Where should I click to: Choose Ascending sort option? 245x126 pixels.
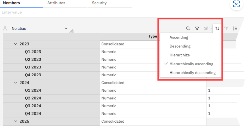179,37
